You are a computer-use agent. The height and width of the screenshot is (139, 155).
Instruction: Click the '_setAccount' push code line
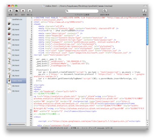point(61,61)
